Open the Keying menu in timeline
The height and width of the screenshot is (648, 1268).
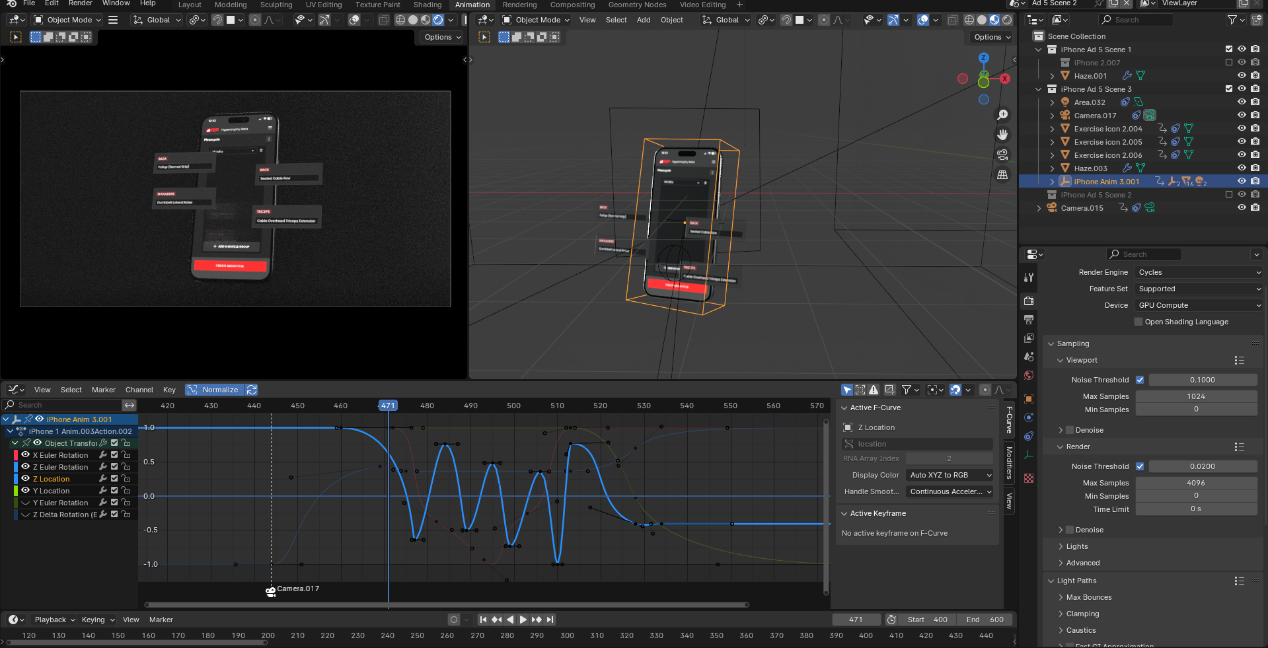(x=98, y=620)
